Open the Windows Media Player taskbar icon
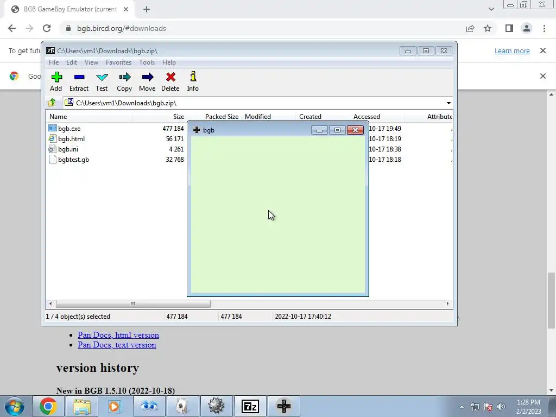The width and height of the screenshot is (556, 417). point(115,406)
